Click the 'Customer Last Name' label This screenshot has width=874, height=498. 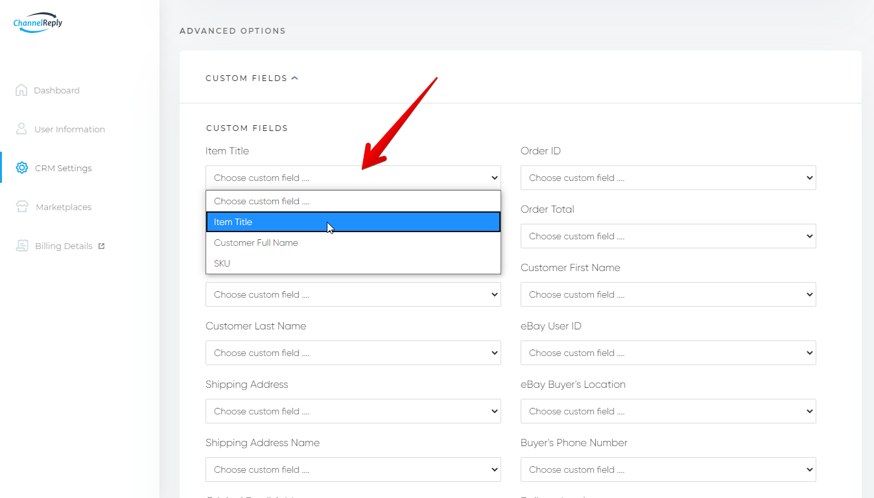tap(255, 326)
